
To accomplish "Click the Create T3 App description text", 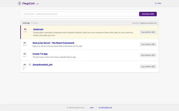I will [x=54, y=57].
